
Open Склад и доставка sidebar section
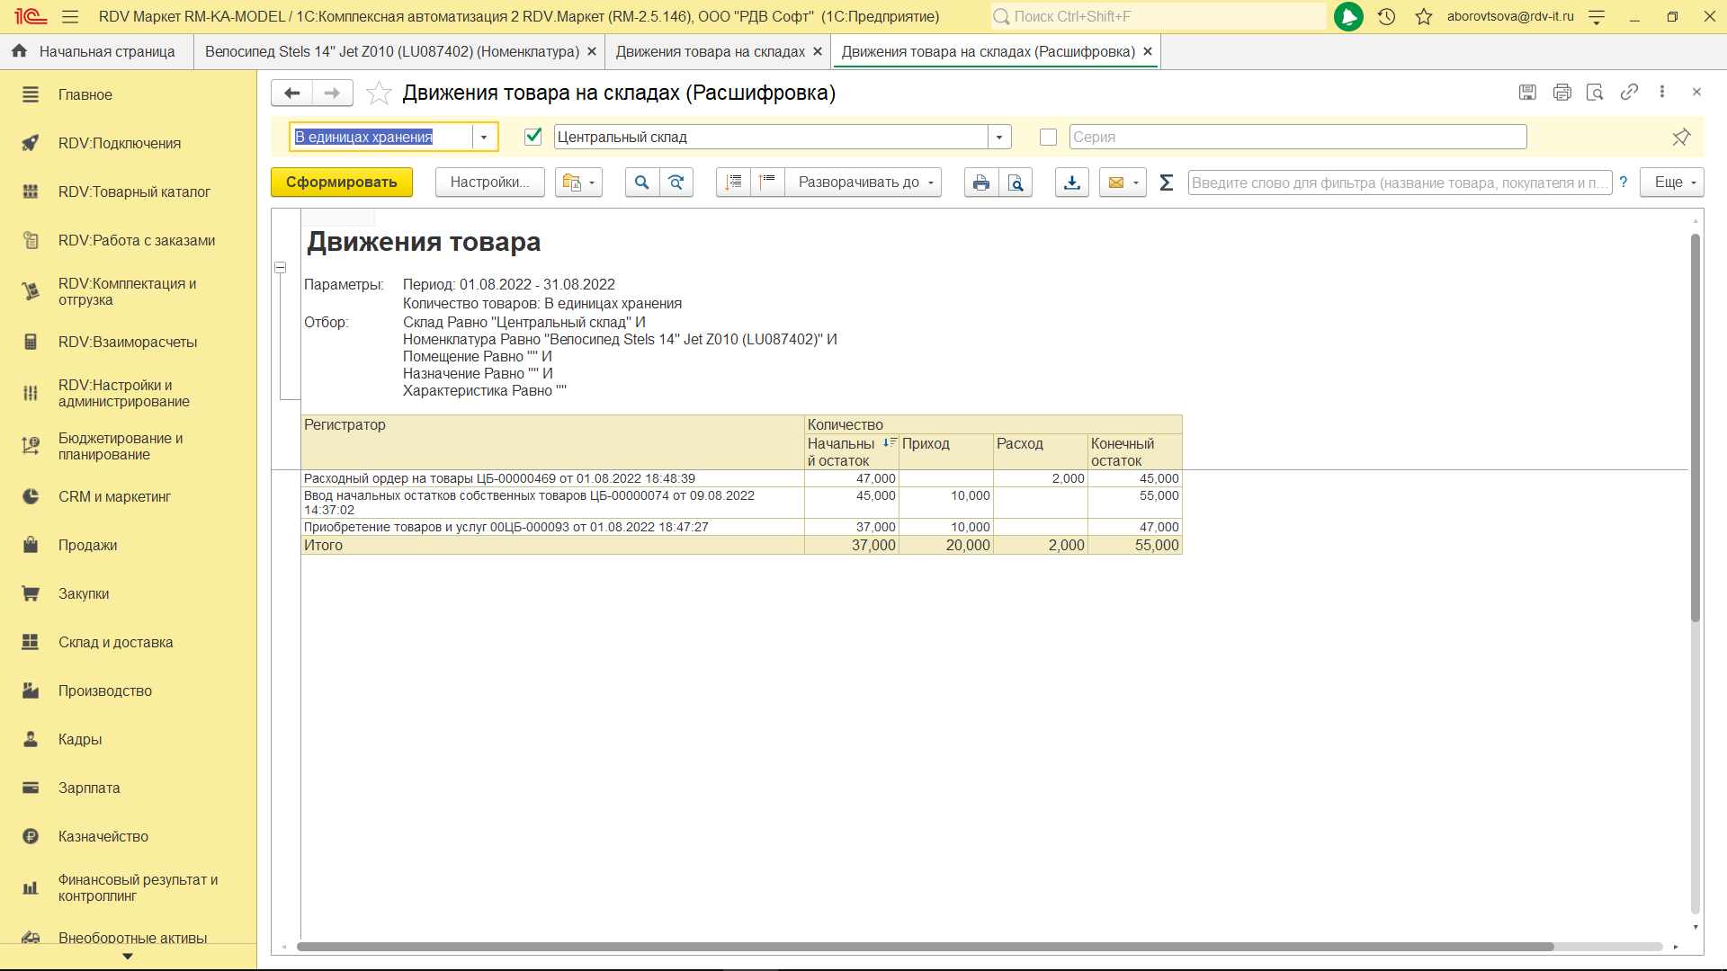click(115, 642)
